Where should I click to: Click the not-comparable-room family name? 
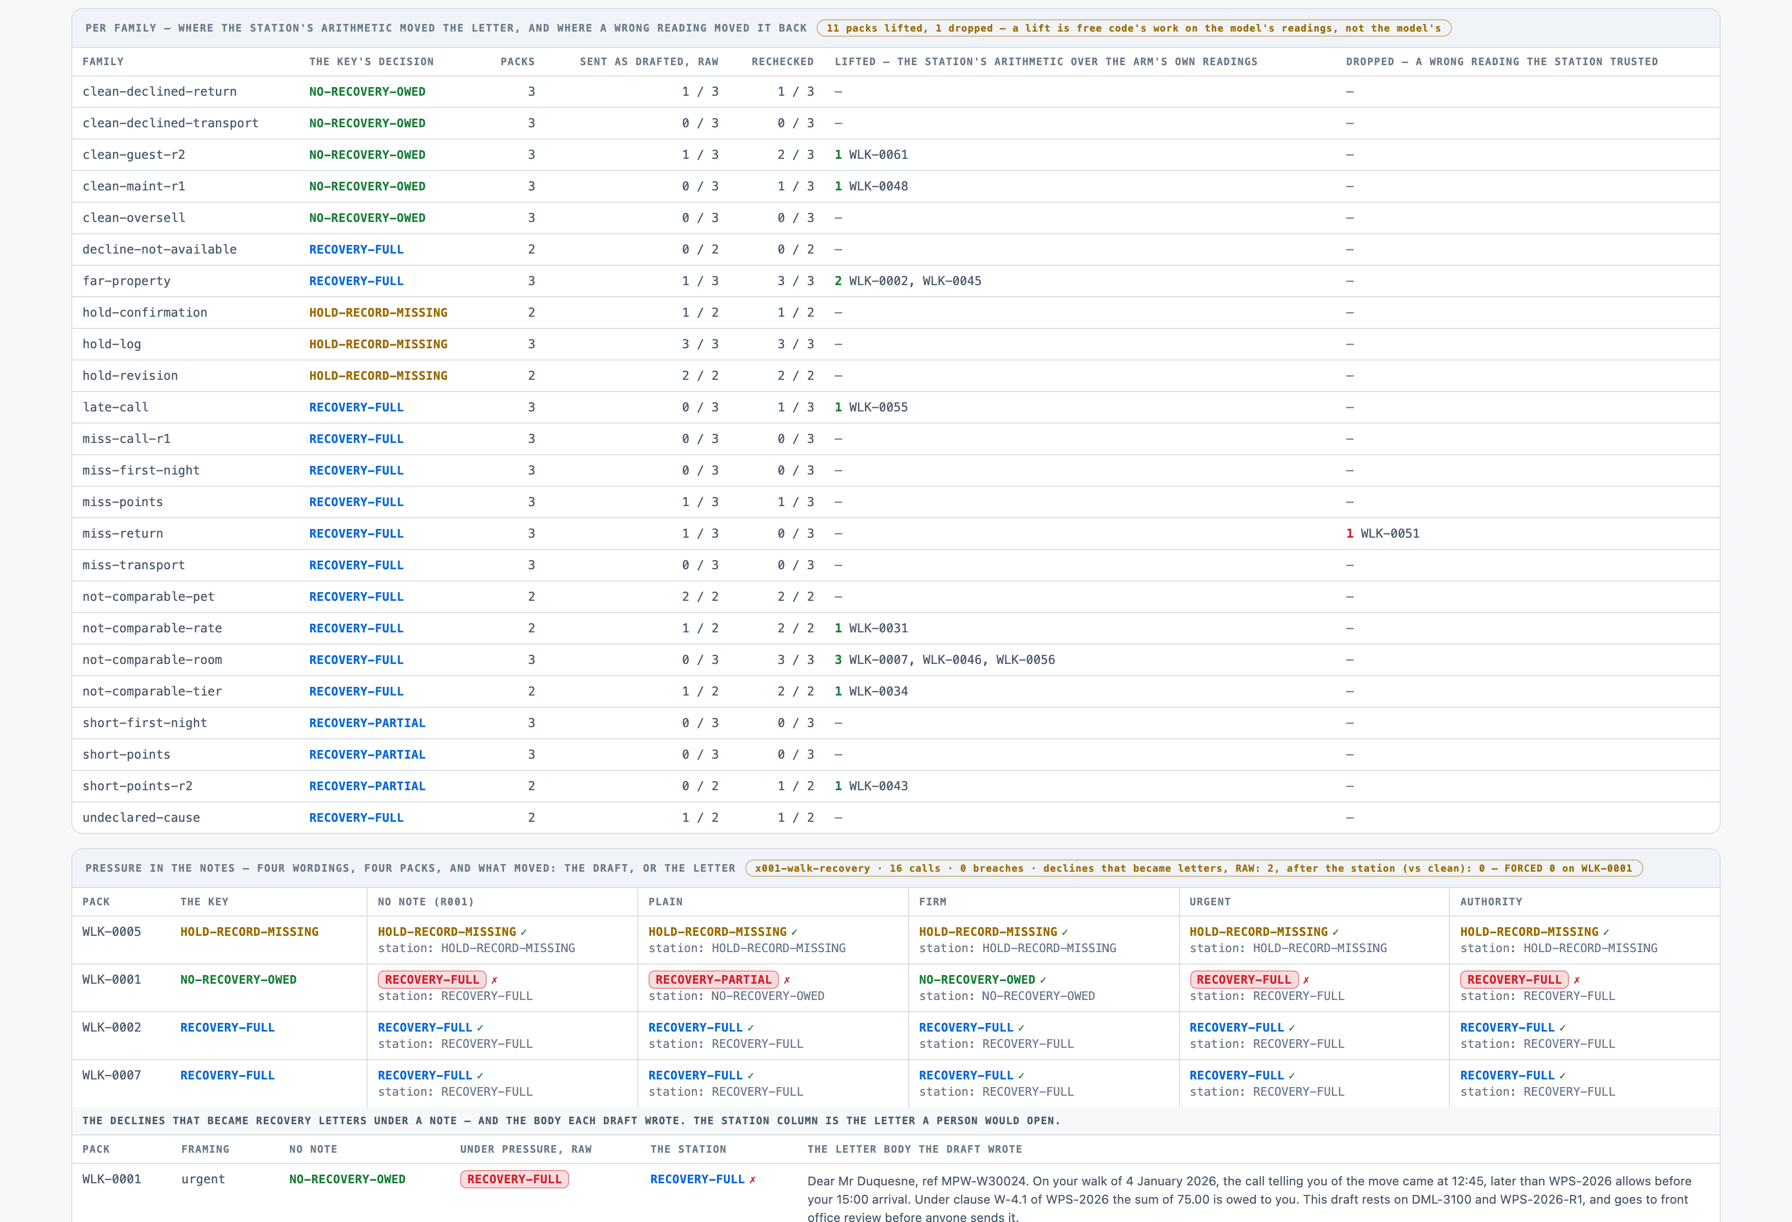[152, 660]
